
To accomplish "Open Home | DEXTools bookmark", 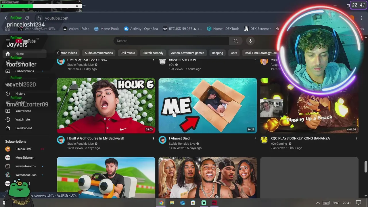I will pos(223,29).
